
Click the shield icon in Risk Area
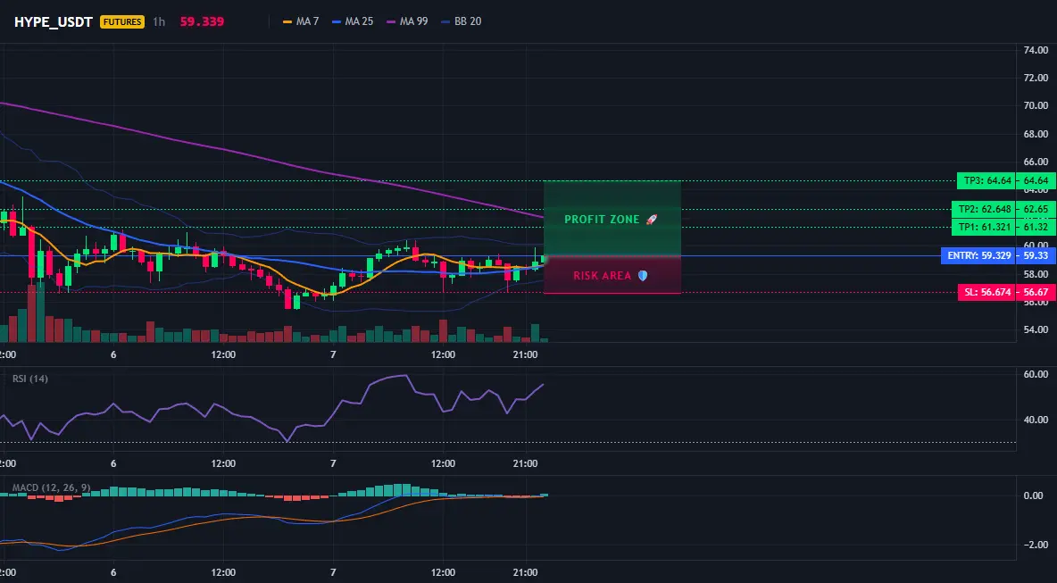(x=643, y=276)
